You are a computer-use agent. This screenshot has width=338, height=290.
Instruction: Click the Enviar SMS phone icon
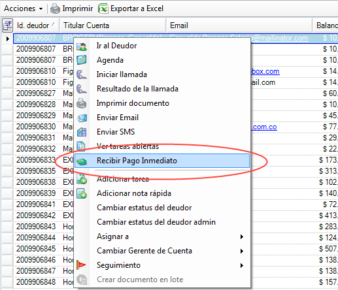tap(82, 132)
